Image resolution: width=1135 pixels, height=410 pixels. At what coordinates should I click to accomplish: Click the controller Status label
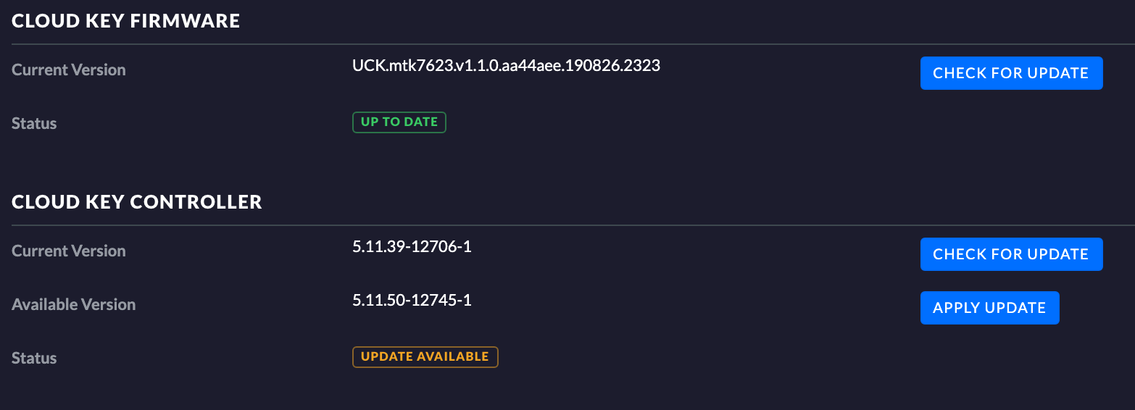click(x=34, y=359)
